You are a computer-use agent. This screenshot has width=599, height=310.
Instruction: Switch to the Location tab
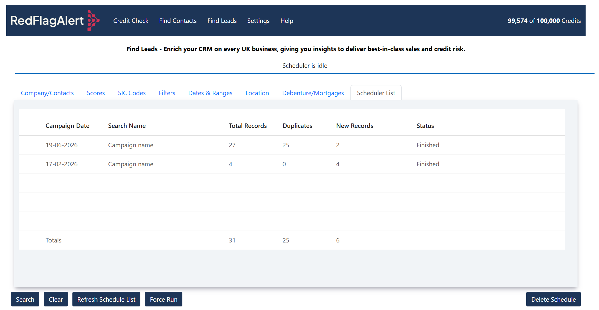(257, 93)
